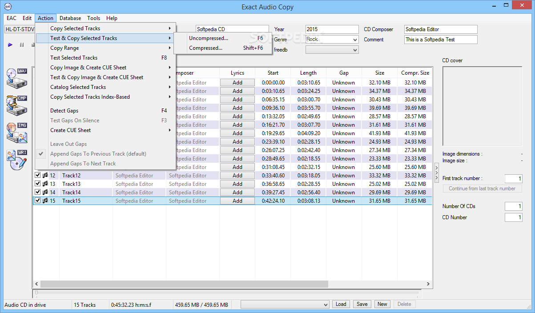Select Test Selected Tracks menu entry
Image resolution: width=535 pixels, height=313 pixels.
(x=106, y=58)
